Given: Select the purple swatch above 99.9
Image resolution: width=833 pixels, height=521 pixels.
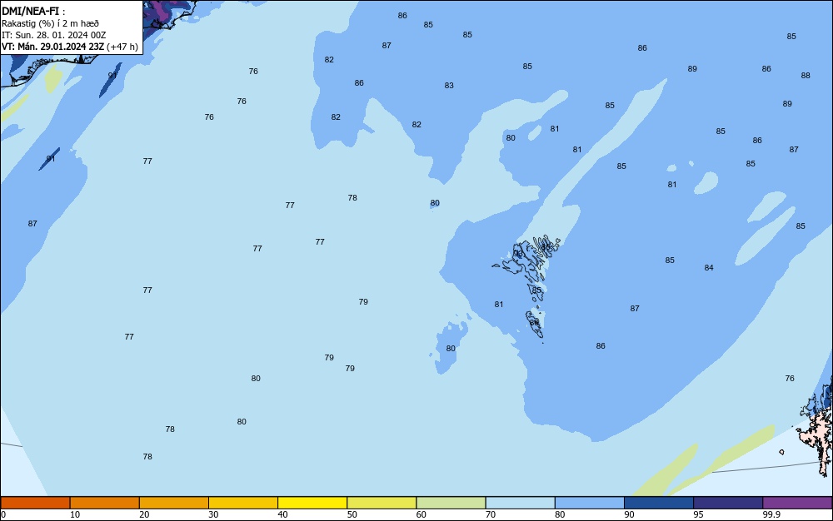Looking at the screenshot, I should point(797,503).
